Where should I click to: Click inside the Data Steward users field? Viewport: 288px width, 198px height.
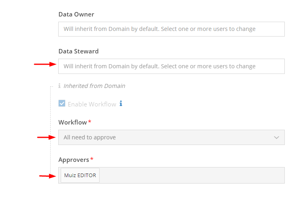pos(172,66)
